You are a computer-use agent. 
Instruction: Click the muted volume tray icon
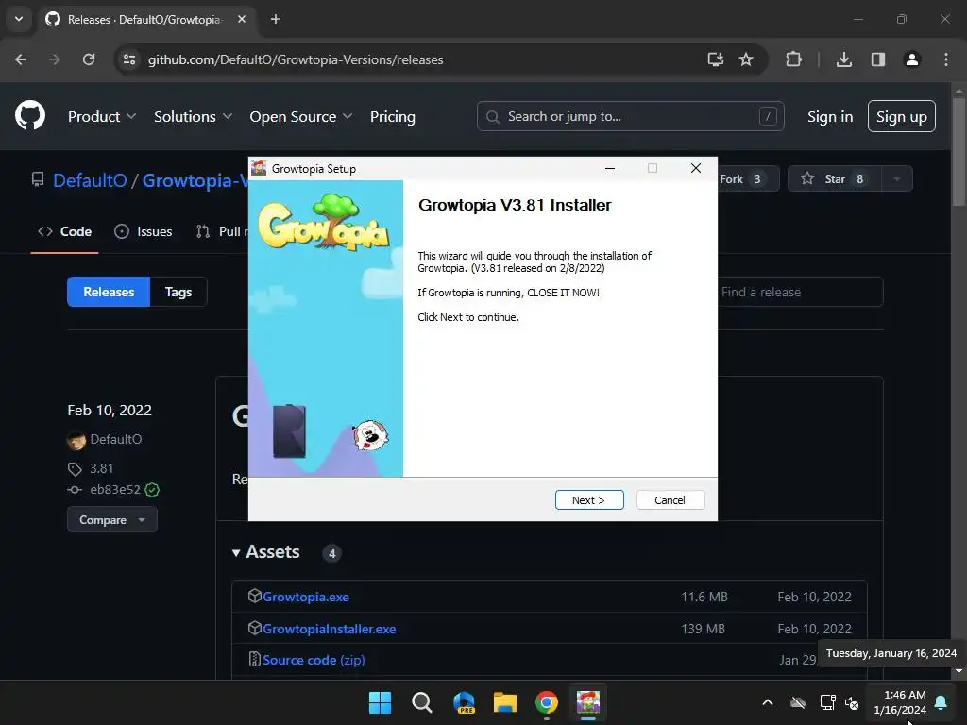pyautogui.click(x=853, y=702)
